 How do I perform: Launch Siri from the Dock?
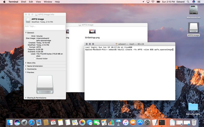click(x=17, y=122)
